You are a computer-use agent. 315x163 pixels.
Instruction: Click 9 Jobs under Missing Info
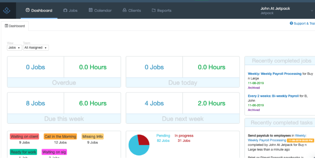pos(93,143)
